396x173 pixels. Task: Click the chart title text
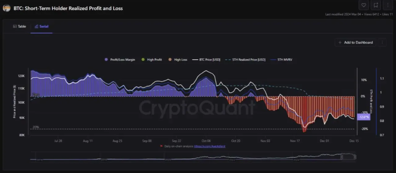[68, 8]
